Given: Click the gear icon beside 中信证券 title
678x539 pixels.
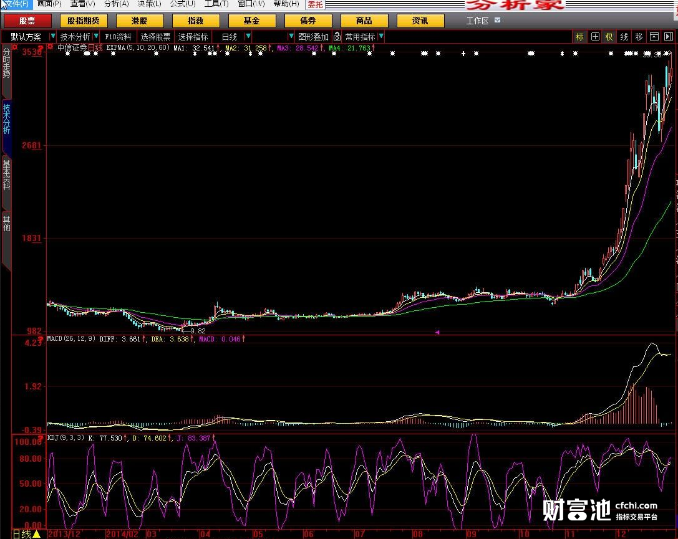Looking at the screenshot, I should [51, 47].
